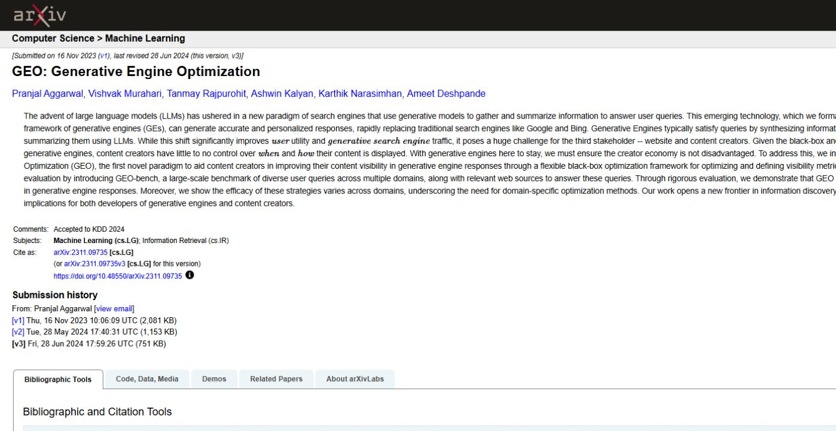836x431 pixels.
Task: Click the view email link
Action: [x=114, y=309]
